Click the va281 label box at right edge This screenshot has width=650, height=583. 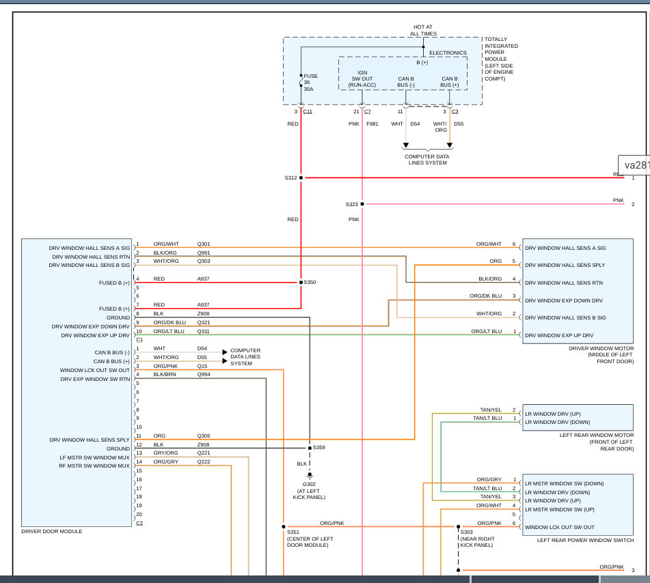(634, 165)
